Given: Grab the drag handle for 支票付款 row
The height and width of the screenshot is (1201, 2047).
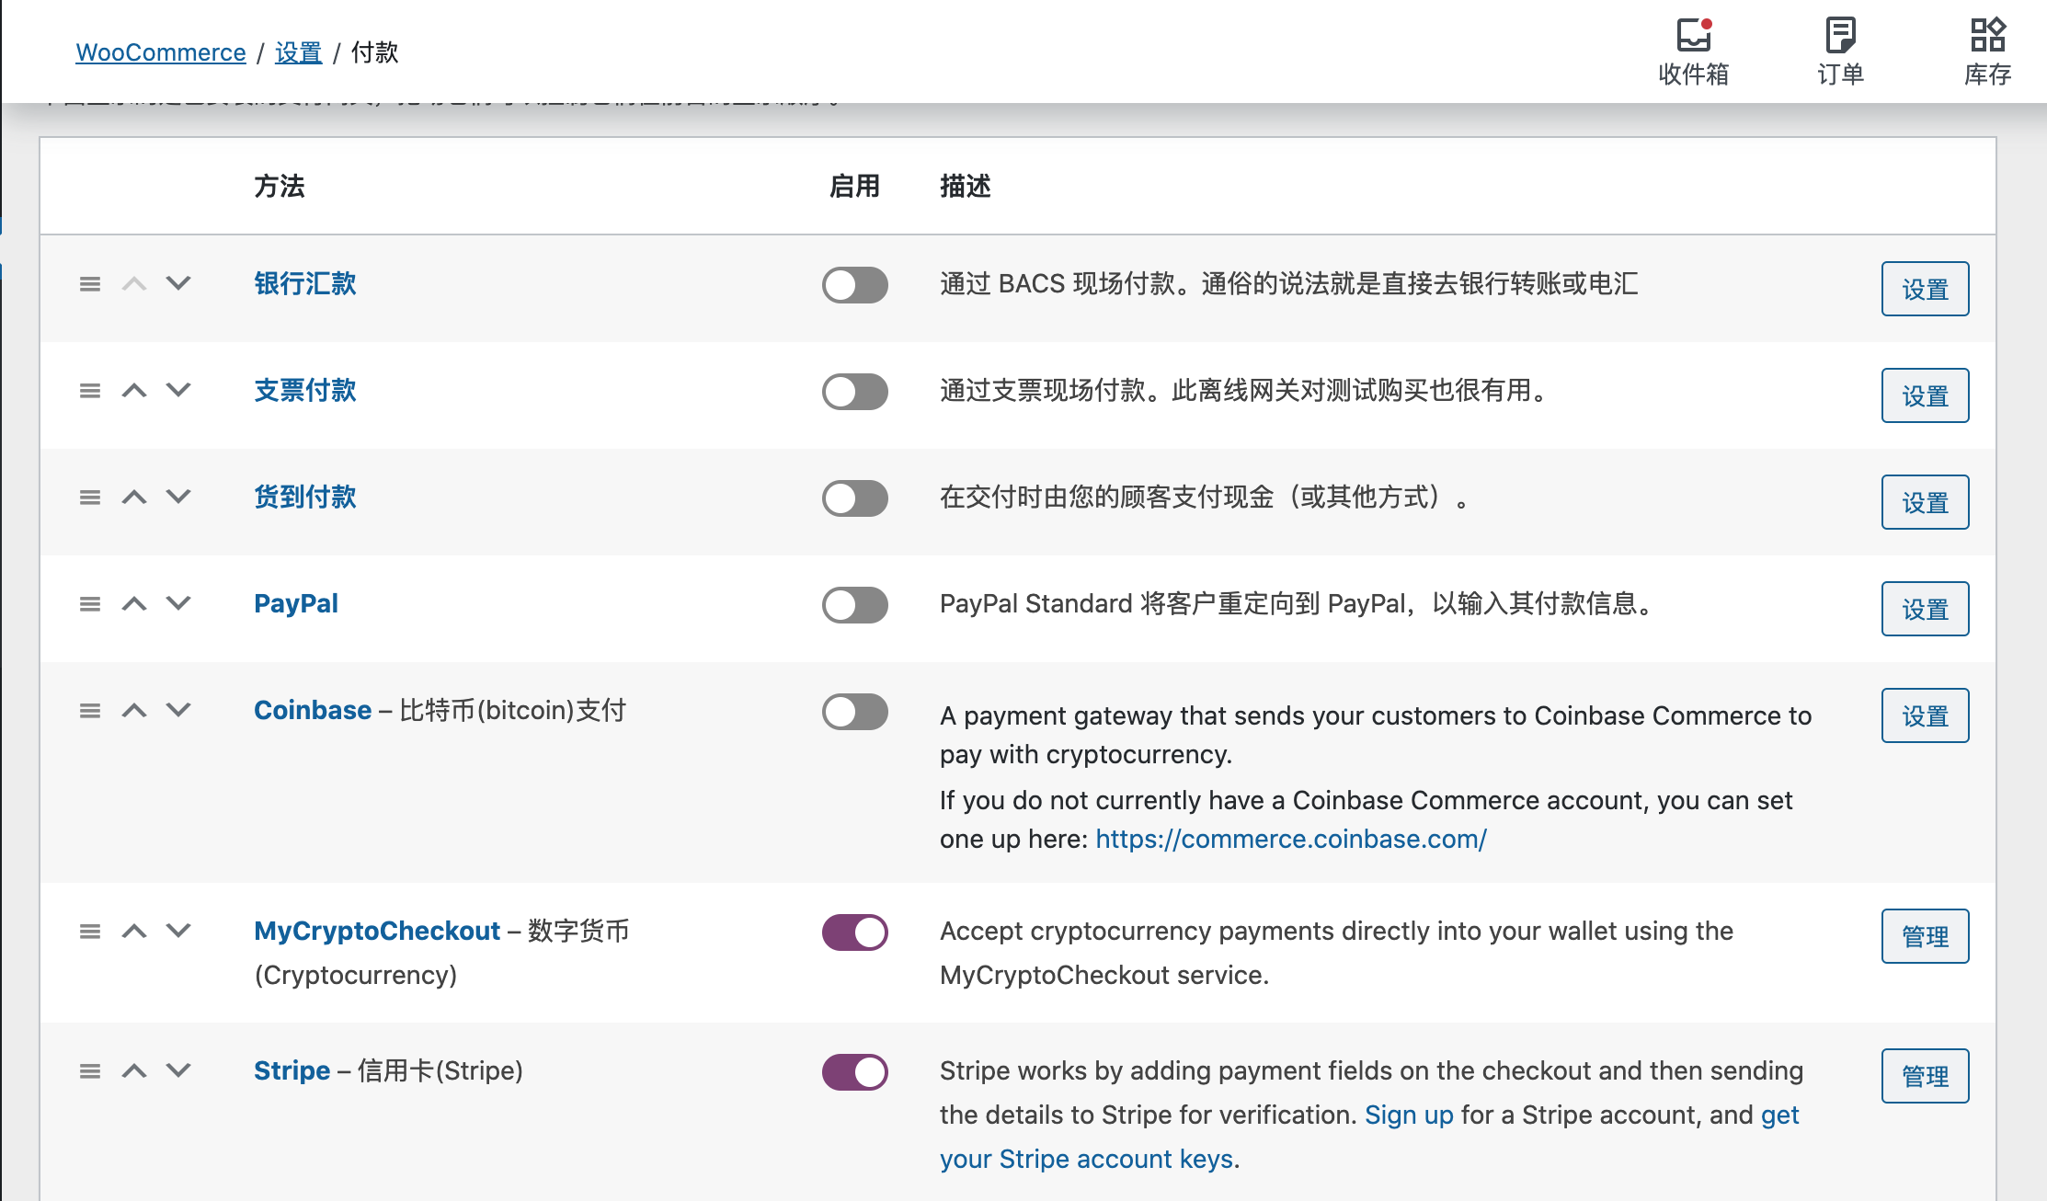Looking at the screenshot, I should pos(90,391).
